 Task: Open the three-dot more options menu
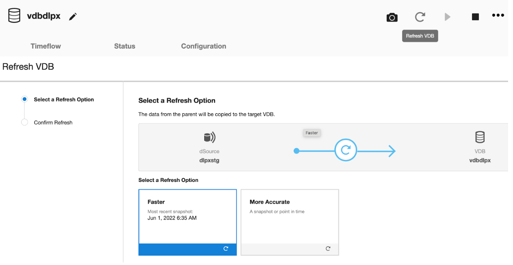pyautogui.click(x=498, y=15)
